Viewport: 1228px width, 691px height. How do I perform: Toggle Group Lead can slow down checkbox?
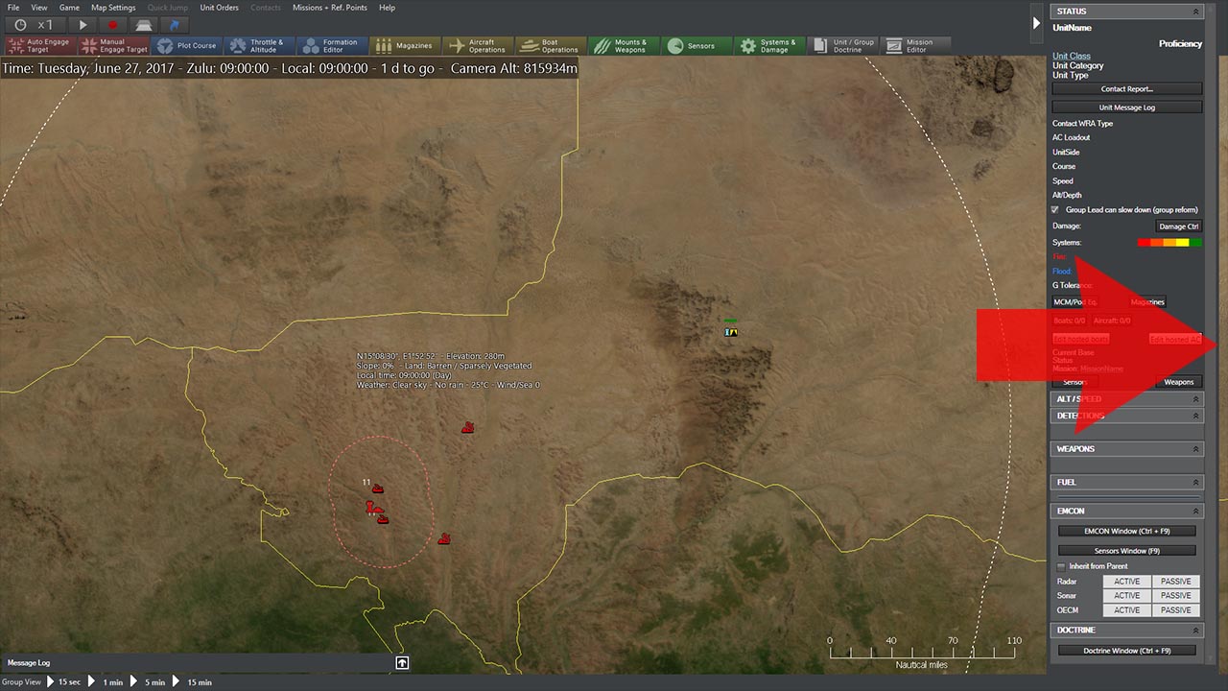(1056, 209)
